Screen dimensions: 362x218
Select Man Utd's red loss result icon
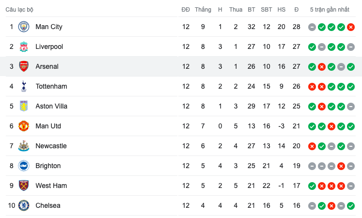point(331,126)
